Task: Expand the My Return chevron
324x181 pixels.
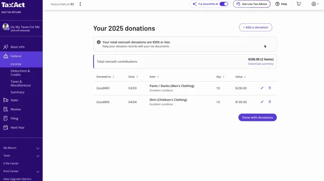Action: coord(38,148)
